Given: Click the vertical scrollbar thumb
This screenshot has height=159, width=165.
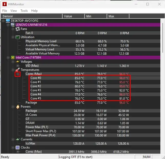Looking at the screenshot, I should [x=163, y=37].
